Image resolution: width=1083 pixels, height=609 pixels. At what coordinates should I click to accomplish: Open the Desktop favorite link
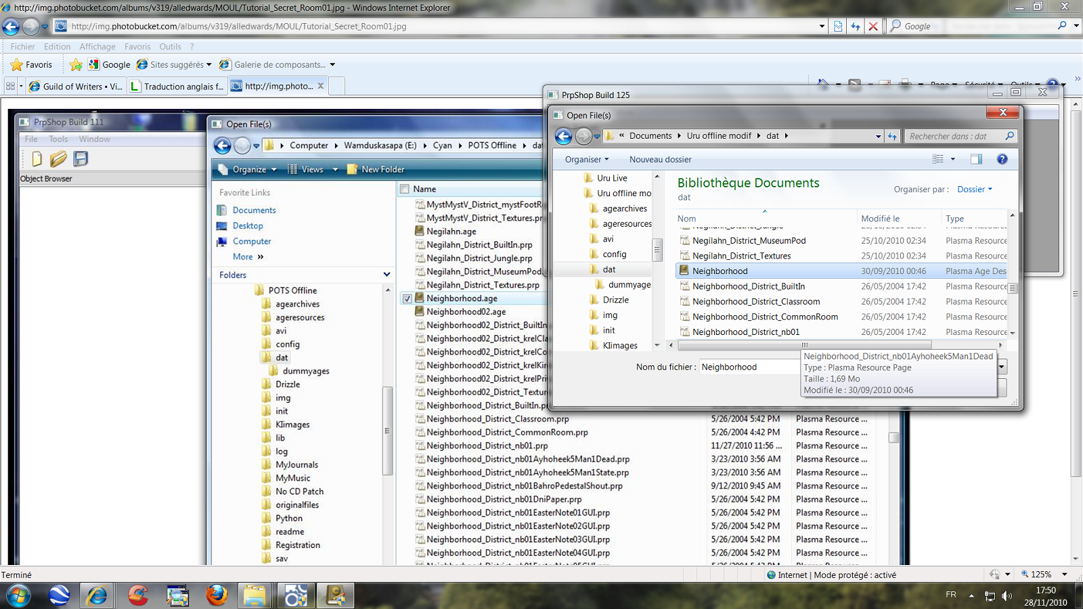(x=248, y=226)
